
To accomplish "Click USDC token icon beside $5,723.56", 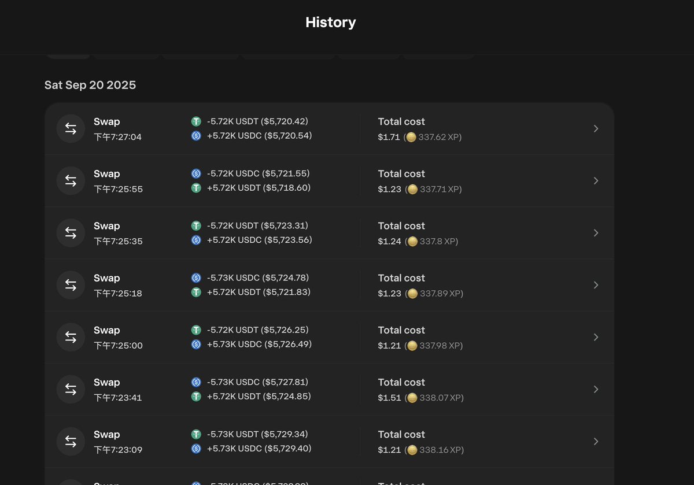I will point(196,240).
